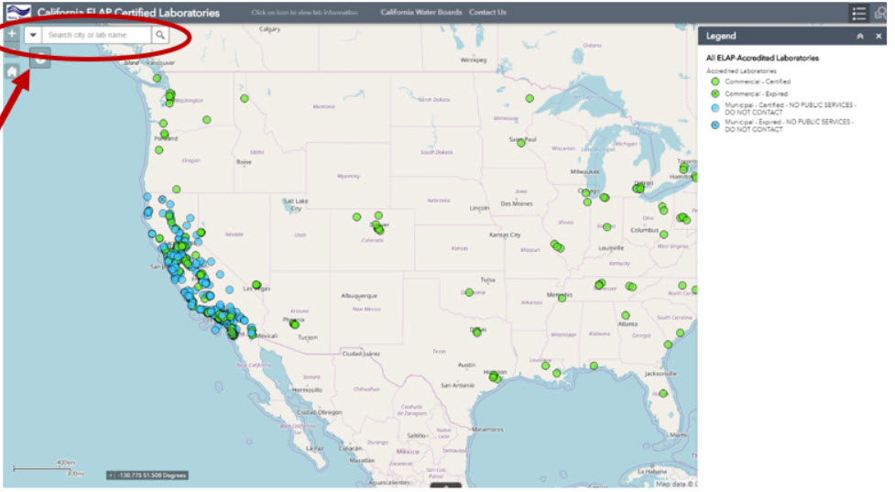Select the green marker in Oklahoma
The image size is (895, 492).
(x=469, y=292)
